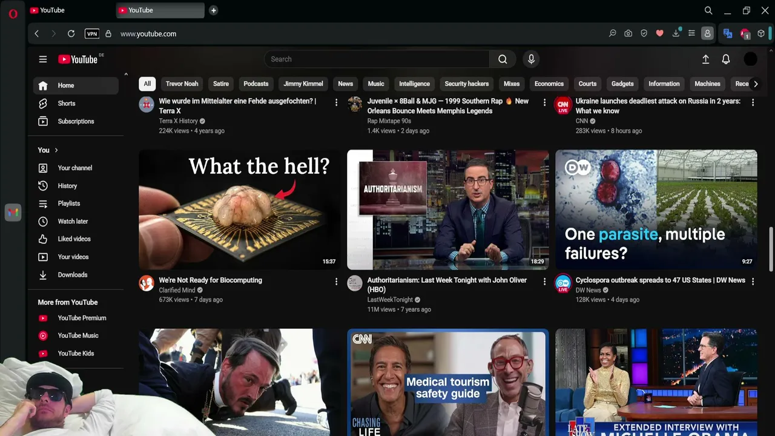775x436 pixels.
Task: Zoom out the page with magnifier icon
Action: (x=613, y=34)
